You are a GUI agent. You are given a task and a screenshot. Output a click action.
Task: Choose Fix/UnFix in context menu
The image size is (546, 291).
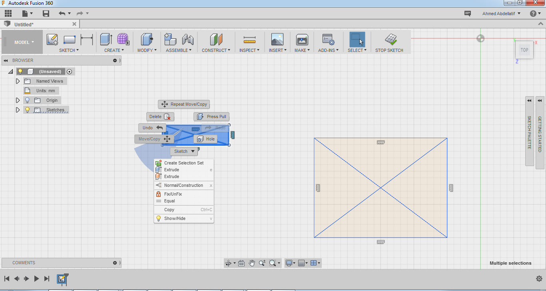click(x=184, y=194)
